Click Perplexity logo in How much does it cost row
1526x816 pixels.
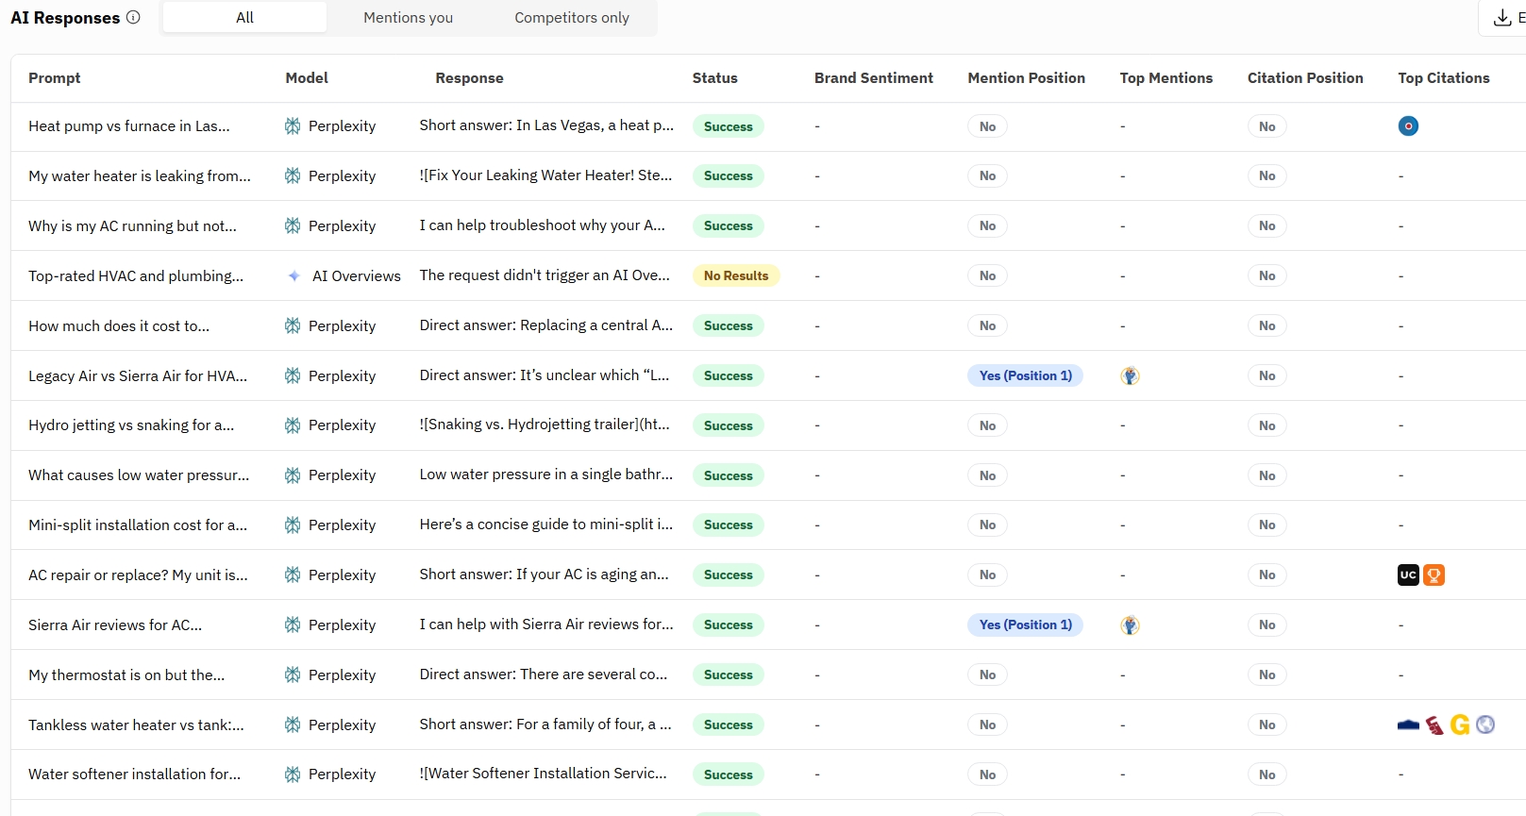[x=293, y=325]
